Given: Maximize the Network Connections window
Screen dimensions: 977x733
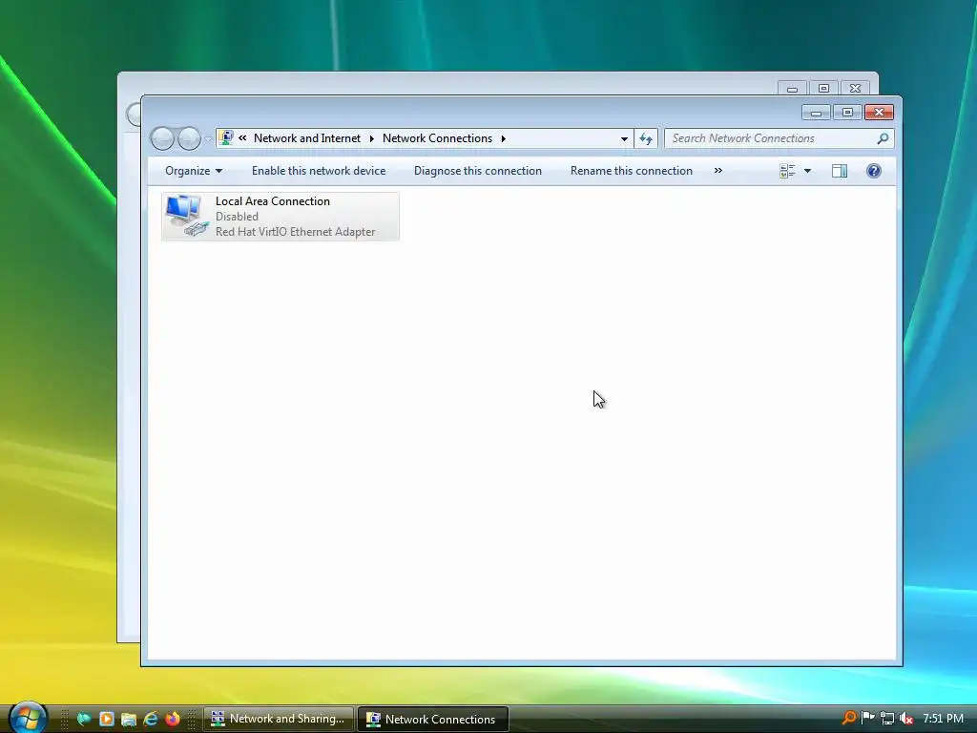Looking at the screenshot, I should coord(847,113).
